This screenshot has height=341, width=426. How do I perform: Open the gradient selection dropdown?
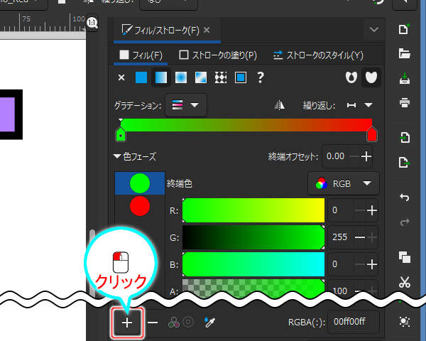[185, 105]
